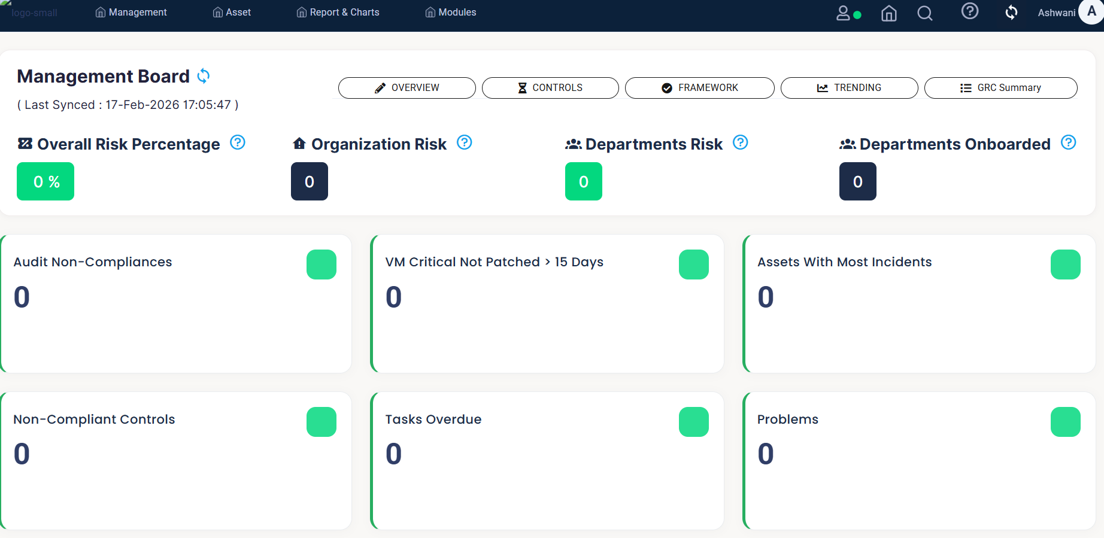1104x538 pixels.
Task: Click green square on Assets With Most Incidents card
Action: 1066,265
